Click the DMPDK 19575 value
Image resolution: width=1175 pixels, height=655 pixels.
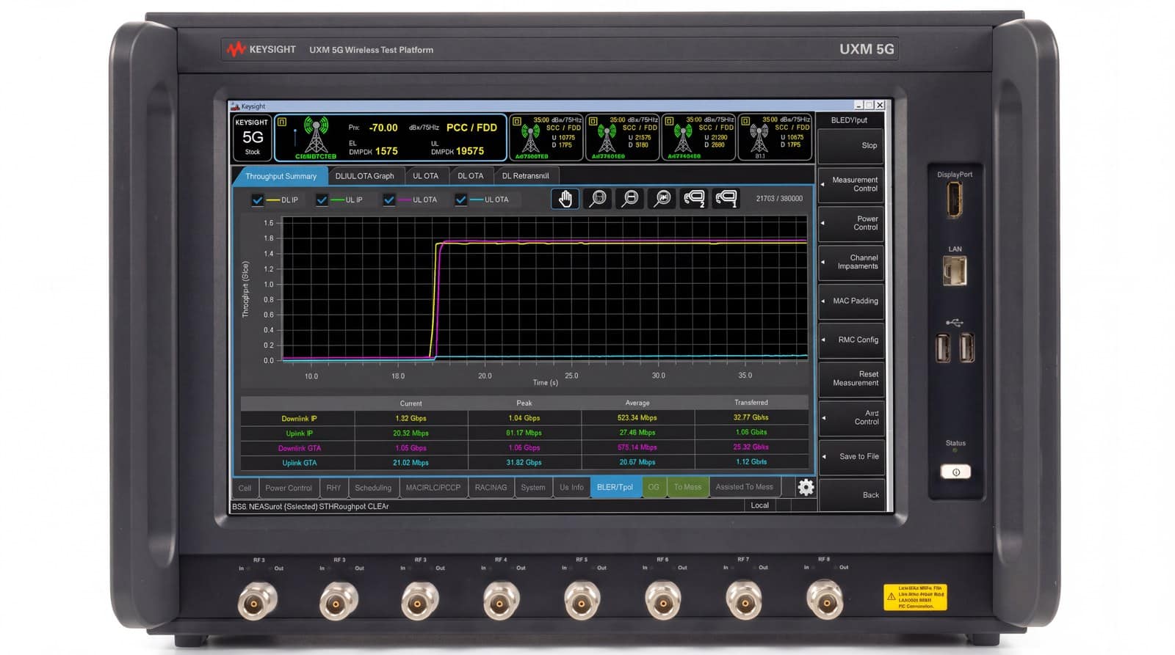(x=458, y=151)
